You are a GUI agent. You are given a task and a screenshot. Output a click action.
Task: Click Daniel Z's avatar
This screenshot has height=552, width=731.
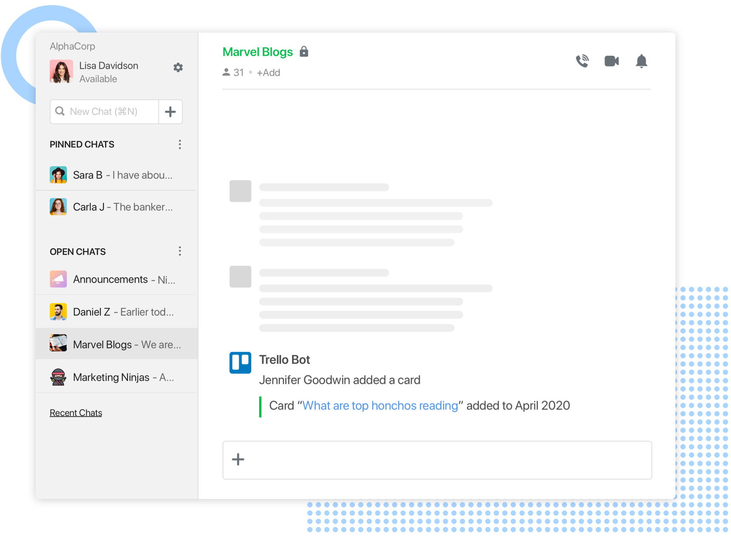coord(58,312)
